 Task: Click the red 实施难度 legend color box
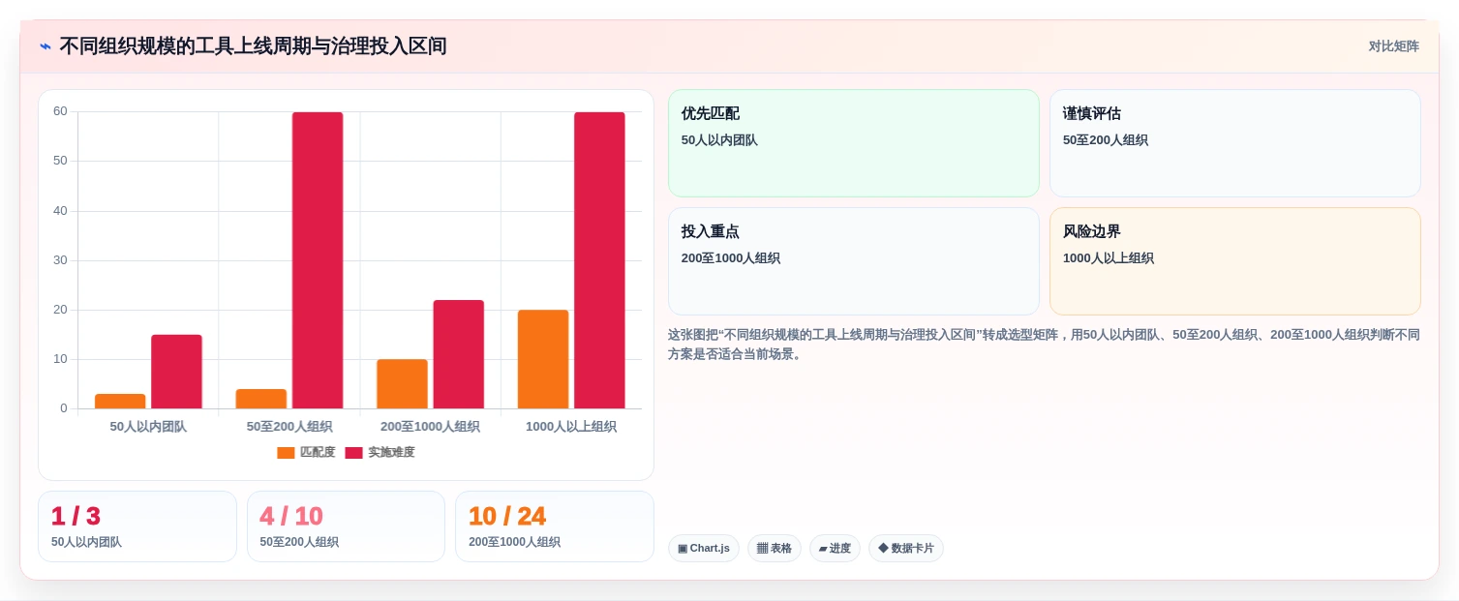(353, 453)
